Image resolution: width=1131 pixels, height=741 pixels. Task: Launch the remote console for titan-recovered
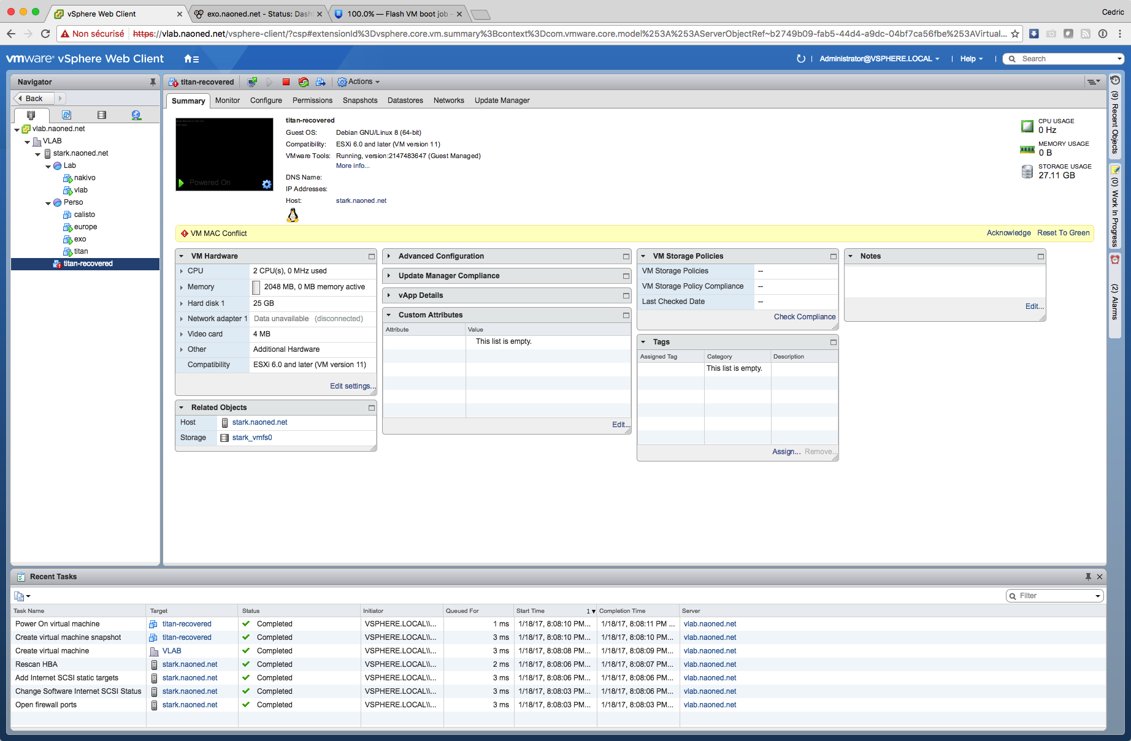coord(252,82)
